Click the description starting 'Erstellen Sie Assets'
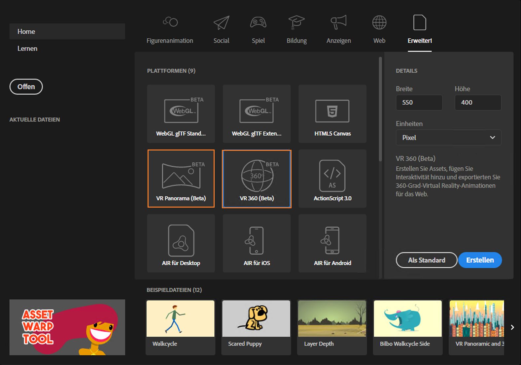The height and width of the screenshot is (365, 521). point(448,181)
